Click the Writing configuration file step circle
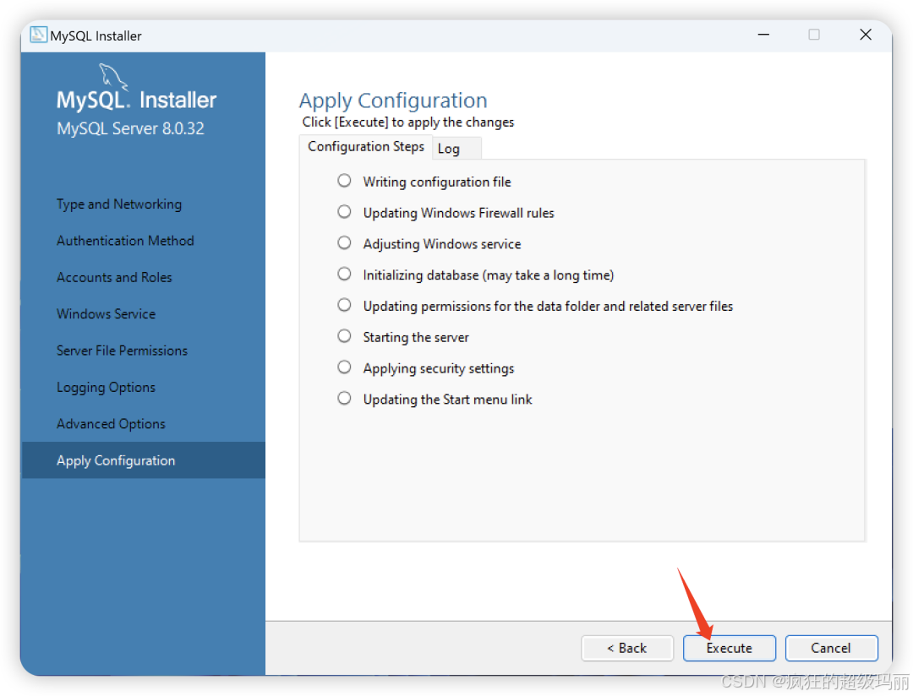The image size is (913, 696). point(344,181)
